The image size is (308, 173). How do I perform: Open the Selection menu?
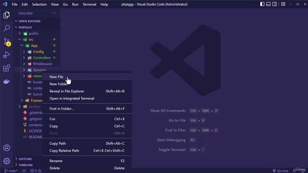point(39,4)
